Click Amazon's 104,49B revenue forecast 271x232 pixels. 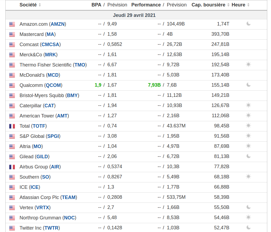(176, 24)
